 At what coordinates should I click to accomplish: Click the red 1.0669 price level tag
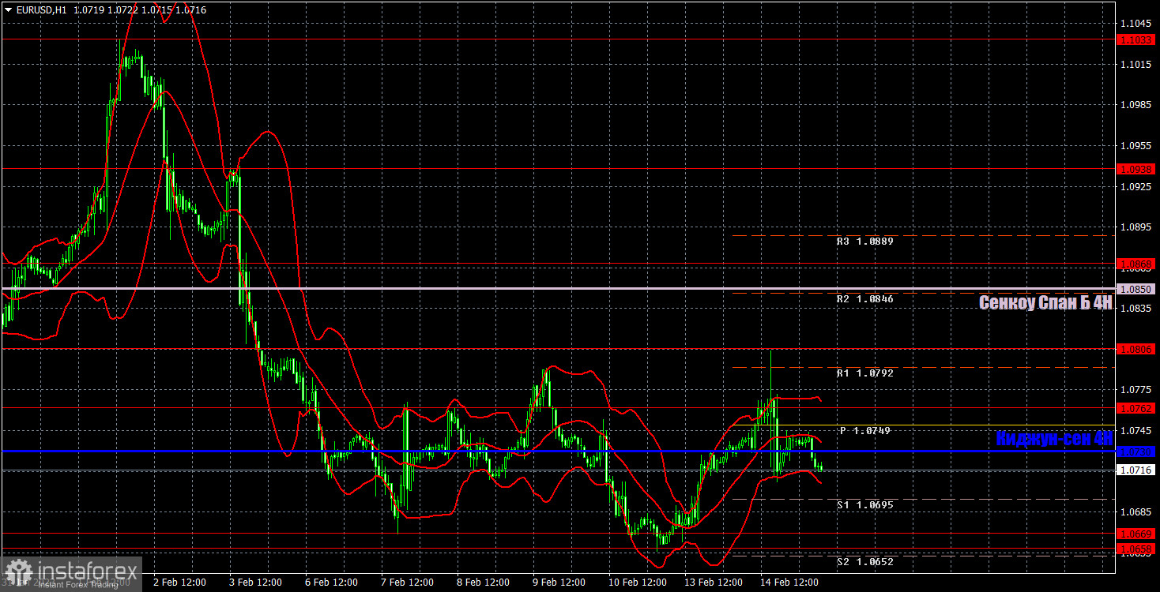(1136, 534)
